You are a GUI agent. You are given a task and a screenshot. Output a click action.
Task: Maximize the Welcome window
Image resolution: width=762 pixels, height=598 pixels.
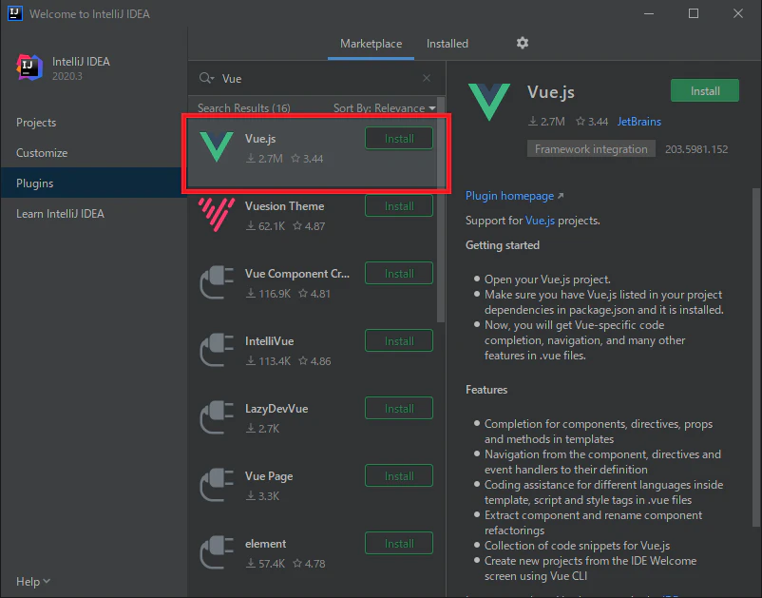tap(694, 13)
